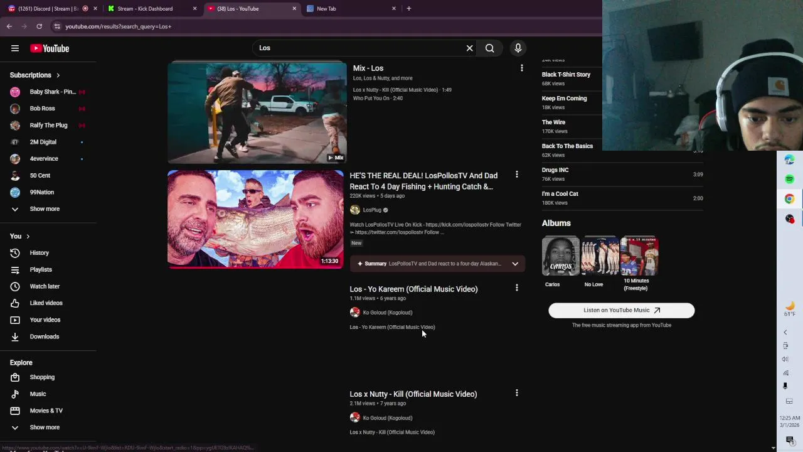Viewport: 803px width, 452px height.
Task: Close the Kick Dashboard tab
Action: click(194, 9)
